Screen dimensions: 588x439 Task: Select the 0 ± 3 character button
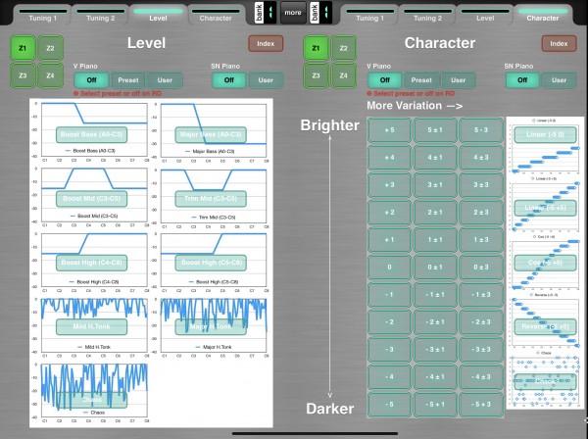click(x=481, y=267)
